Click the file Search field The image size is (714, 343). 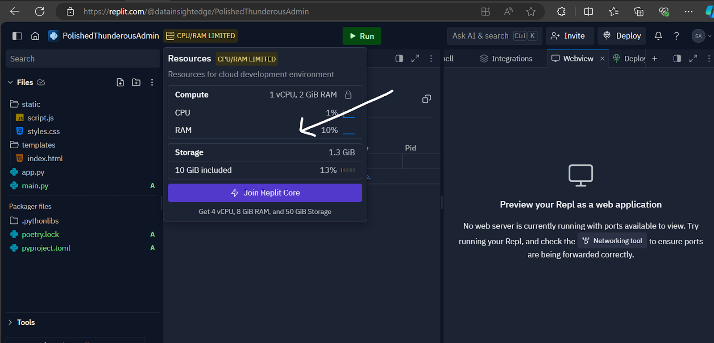tap(83, 59)
